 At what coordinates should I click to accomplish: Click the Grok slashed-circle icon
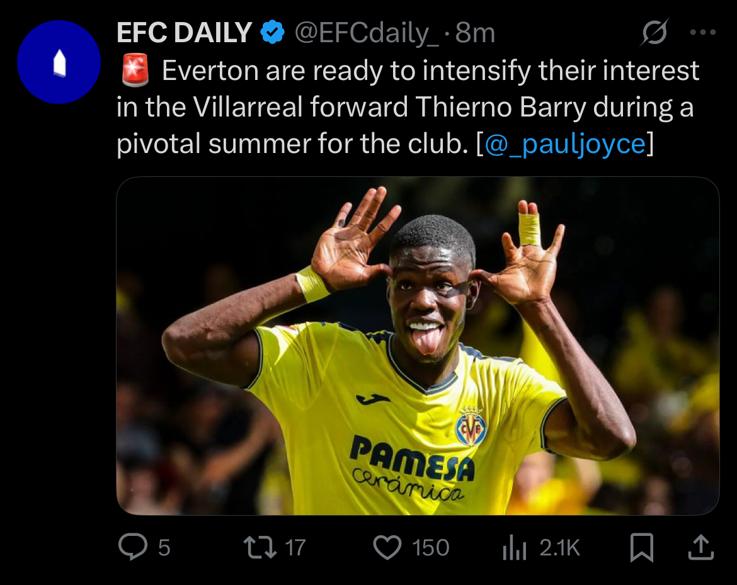tap(654, 33)
